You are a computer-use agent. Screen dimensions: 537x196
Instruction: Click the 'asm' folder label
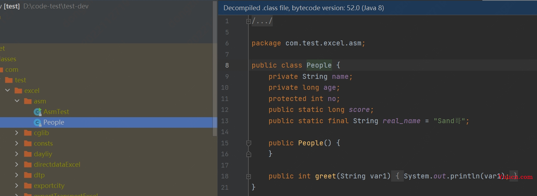(x=40, y=101)
